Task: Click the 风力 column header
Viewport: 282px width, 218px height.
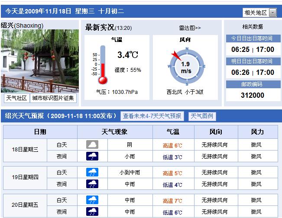Action: point(258,132)
